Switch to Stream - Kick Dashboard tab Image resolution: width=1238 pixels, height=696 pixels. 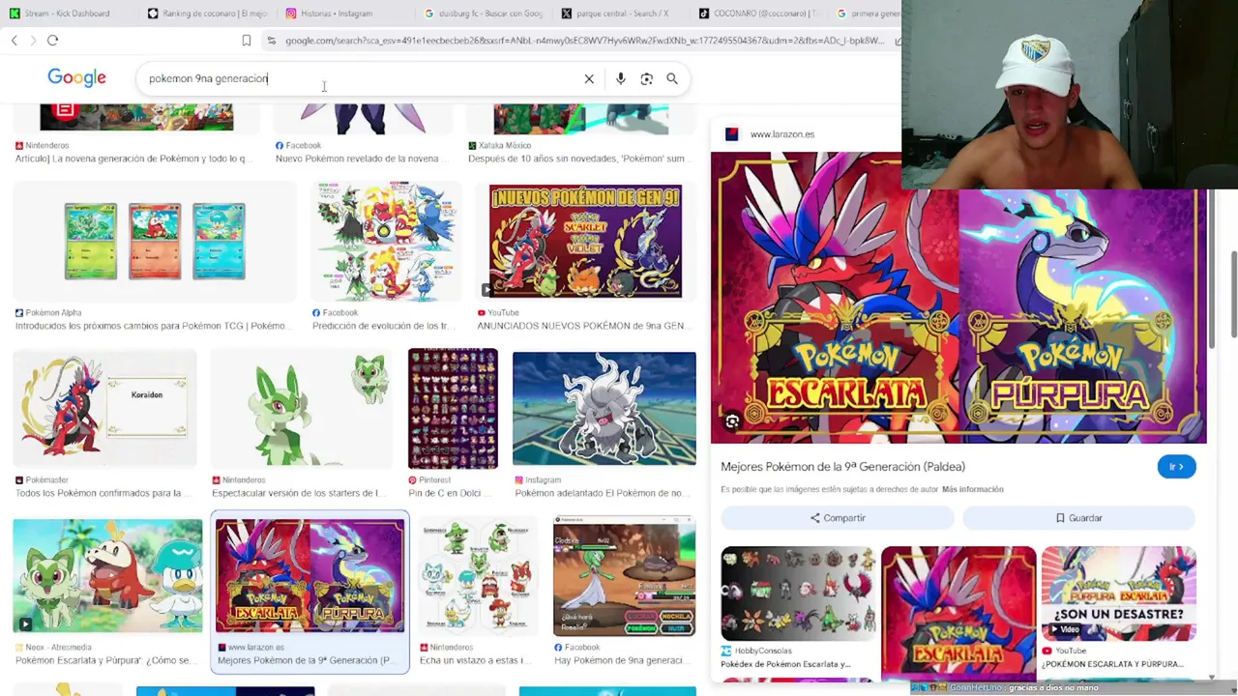[66, 14]
